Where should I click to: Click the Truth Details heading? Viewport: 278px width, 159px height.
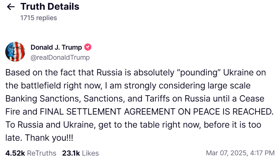tap(50, 7)
